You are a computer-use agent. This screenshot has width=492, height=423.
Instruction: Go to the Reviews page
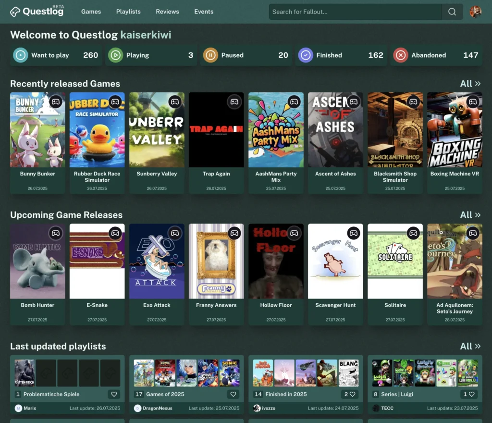[x=167, y=12]
